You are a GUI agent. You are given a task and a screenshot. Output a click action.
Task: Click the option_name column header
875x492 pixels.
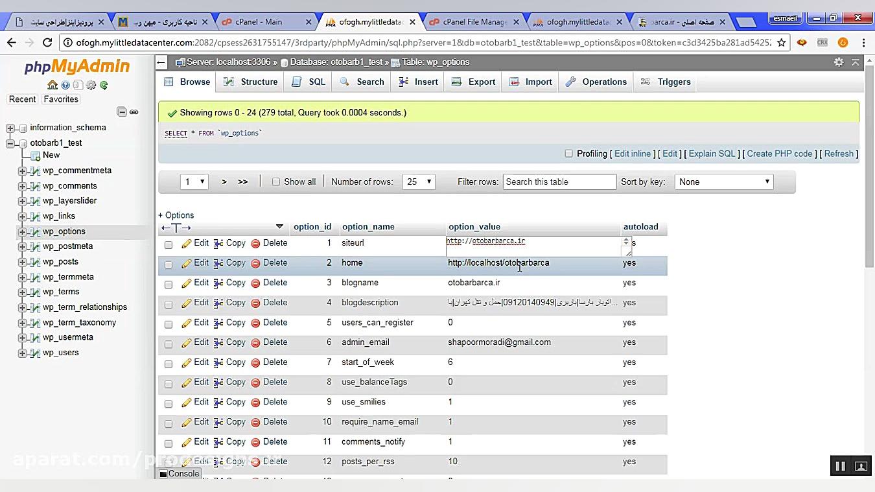(368, 227)
